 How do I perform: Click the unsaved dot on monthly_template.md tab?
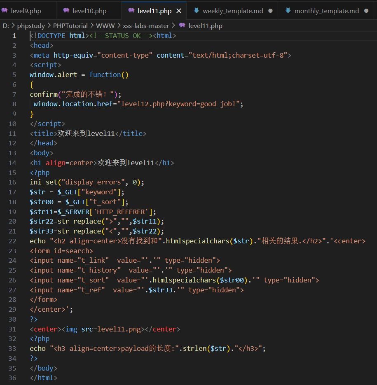point(366,11)
